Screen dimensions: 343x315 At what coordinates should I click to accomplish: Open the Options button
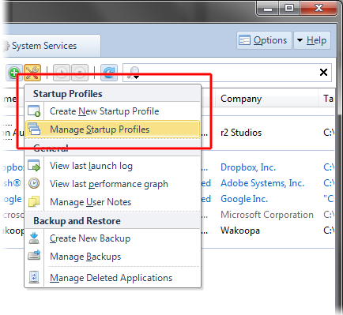pyautogui.click(x=264, y=40)
